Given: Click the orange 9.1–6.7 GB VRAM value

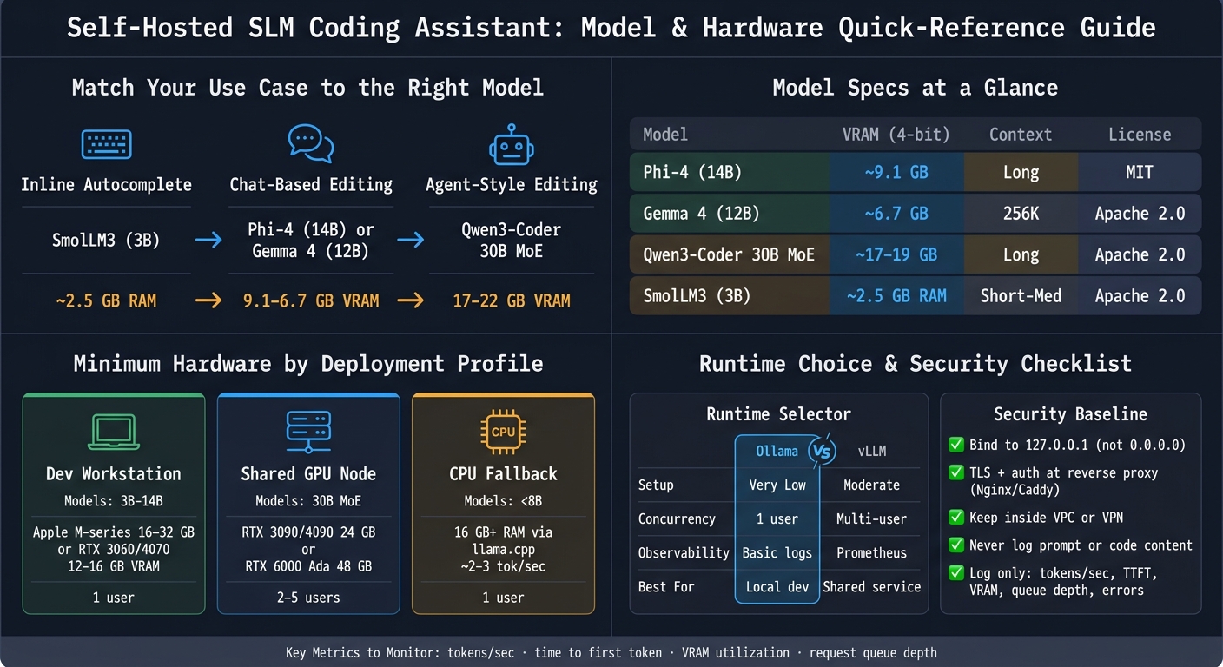Looking at the screenshot, I should pos(311,300).
